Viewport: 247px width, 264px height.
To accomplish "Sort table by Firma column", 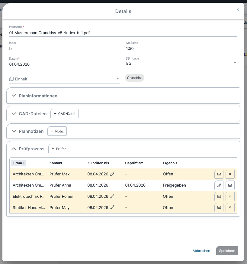I will (18, 163).
